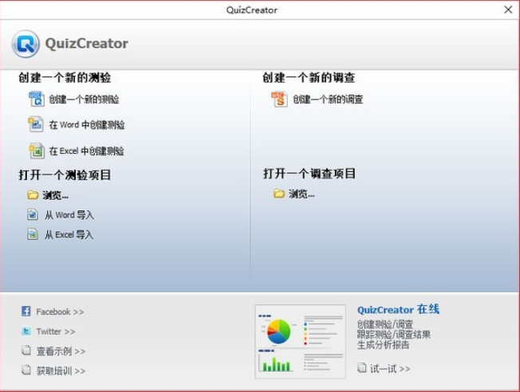Choose 在 Word 中创建测验
This screenshot has height=392, width=520.
(x=87, y=125)
